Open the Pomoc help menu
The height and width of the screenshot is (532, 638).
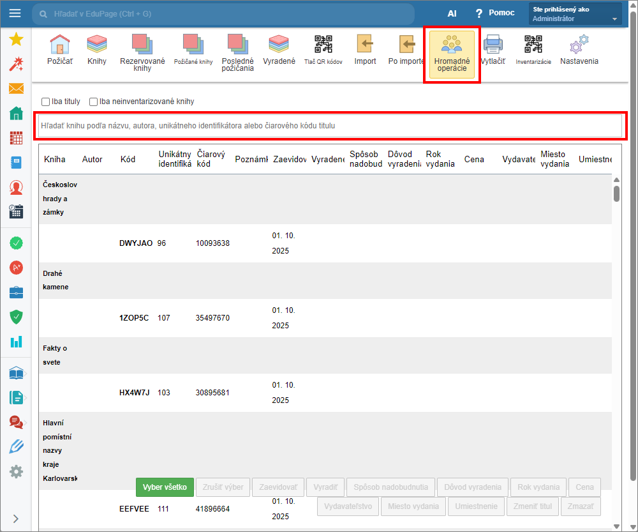tap(495, 13)
